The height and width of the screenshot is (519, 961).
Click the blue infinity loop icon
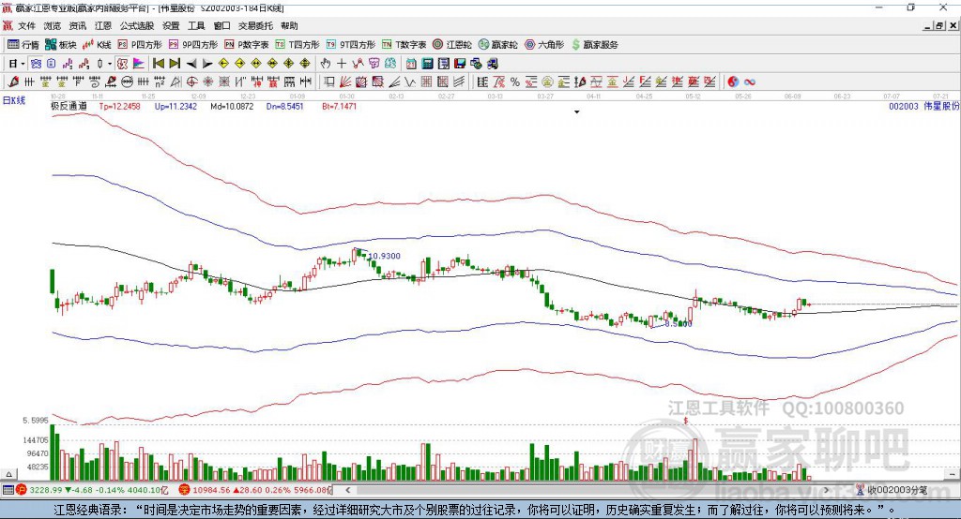coord(750,82)
